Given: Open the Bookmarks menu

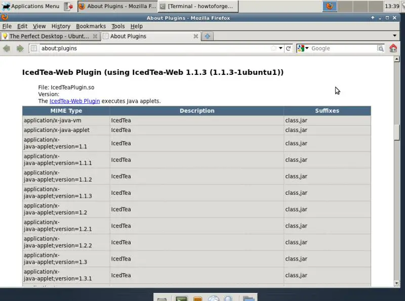Looking at the screenshot, I should click(x=91, y=26).
